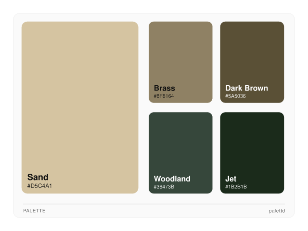
Task: Click the gap between Brass and Woodland swatches
Action: [x=180, y=107]
